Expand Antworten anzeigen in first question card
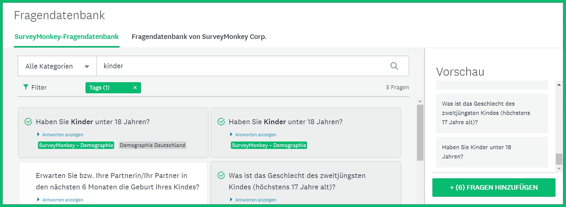The width and height of the screenshot is (566, 207). (60, 135)
